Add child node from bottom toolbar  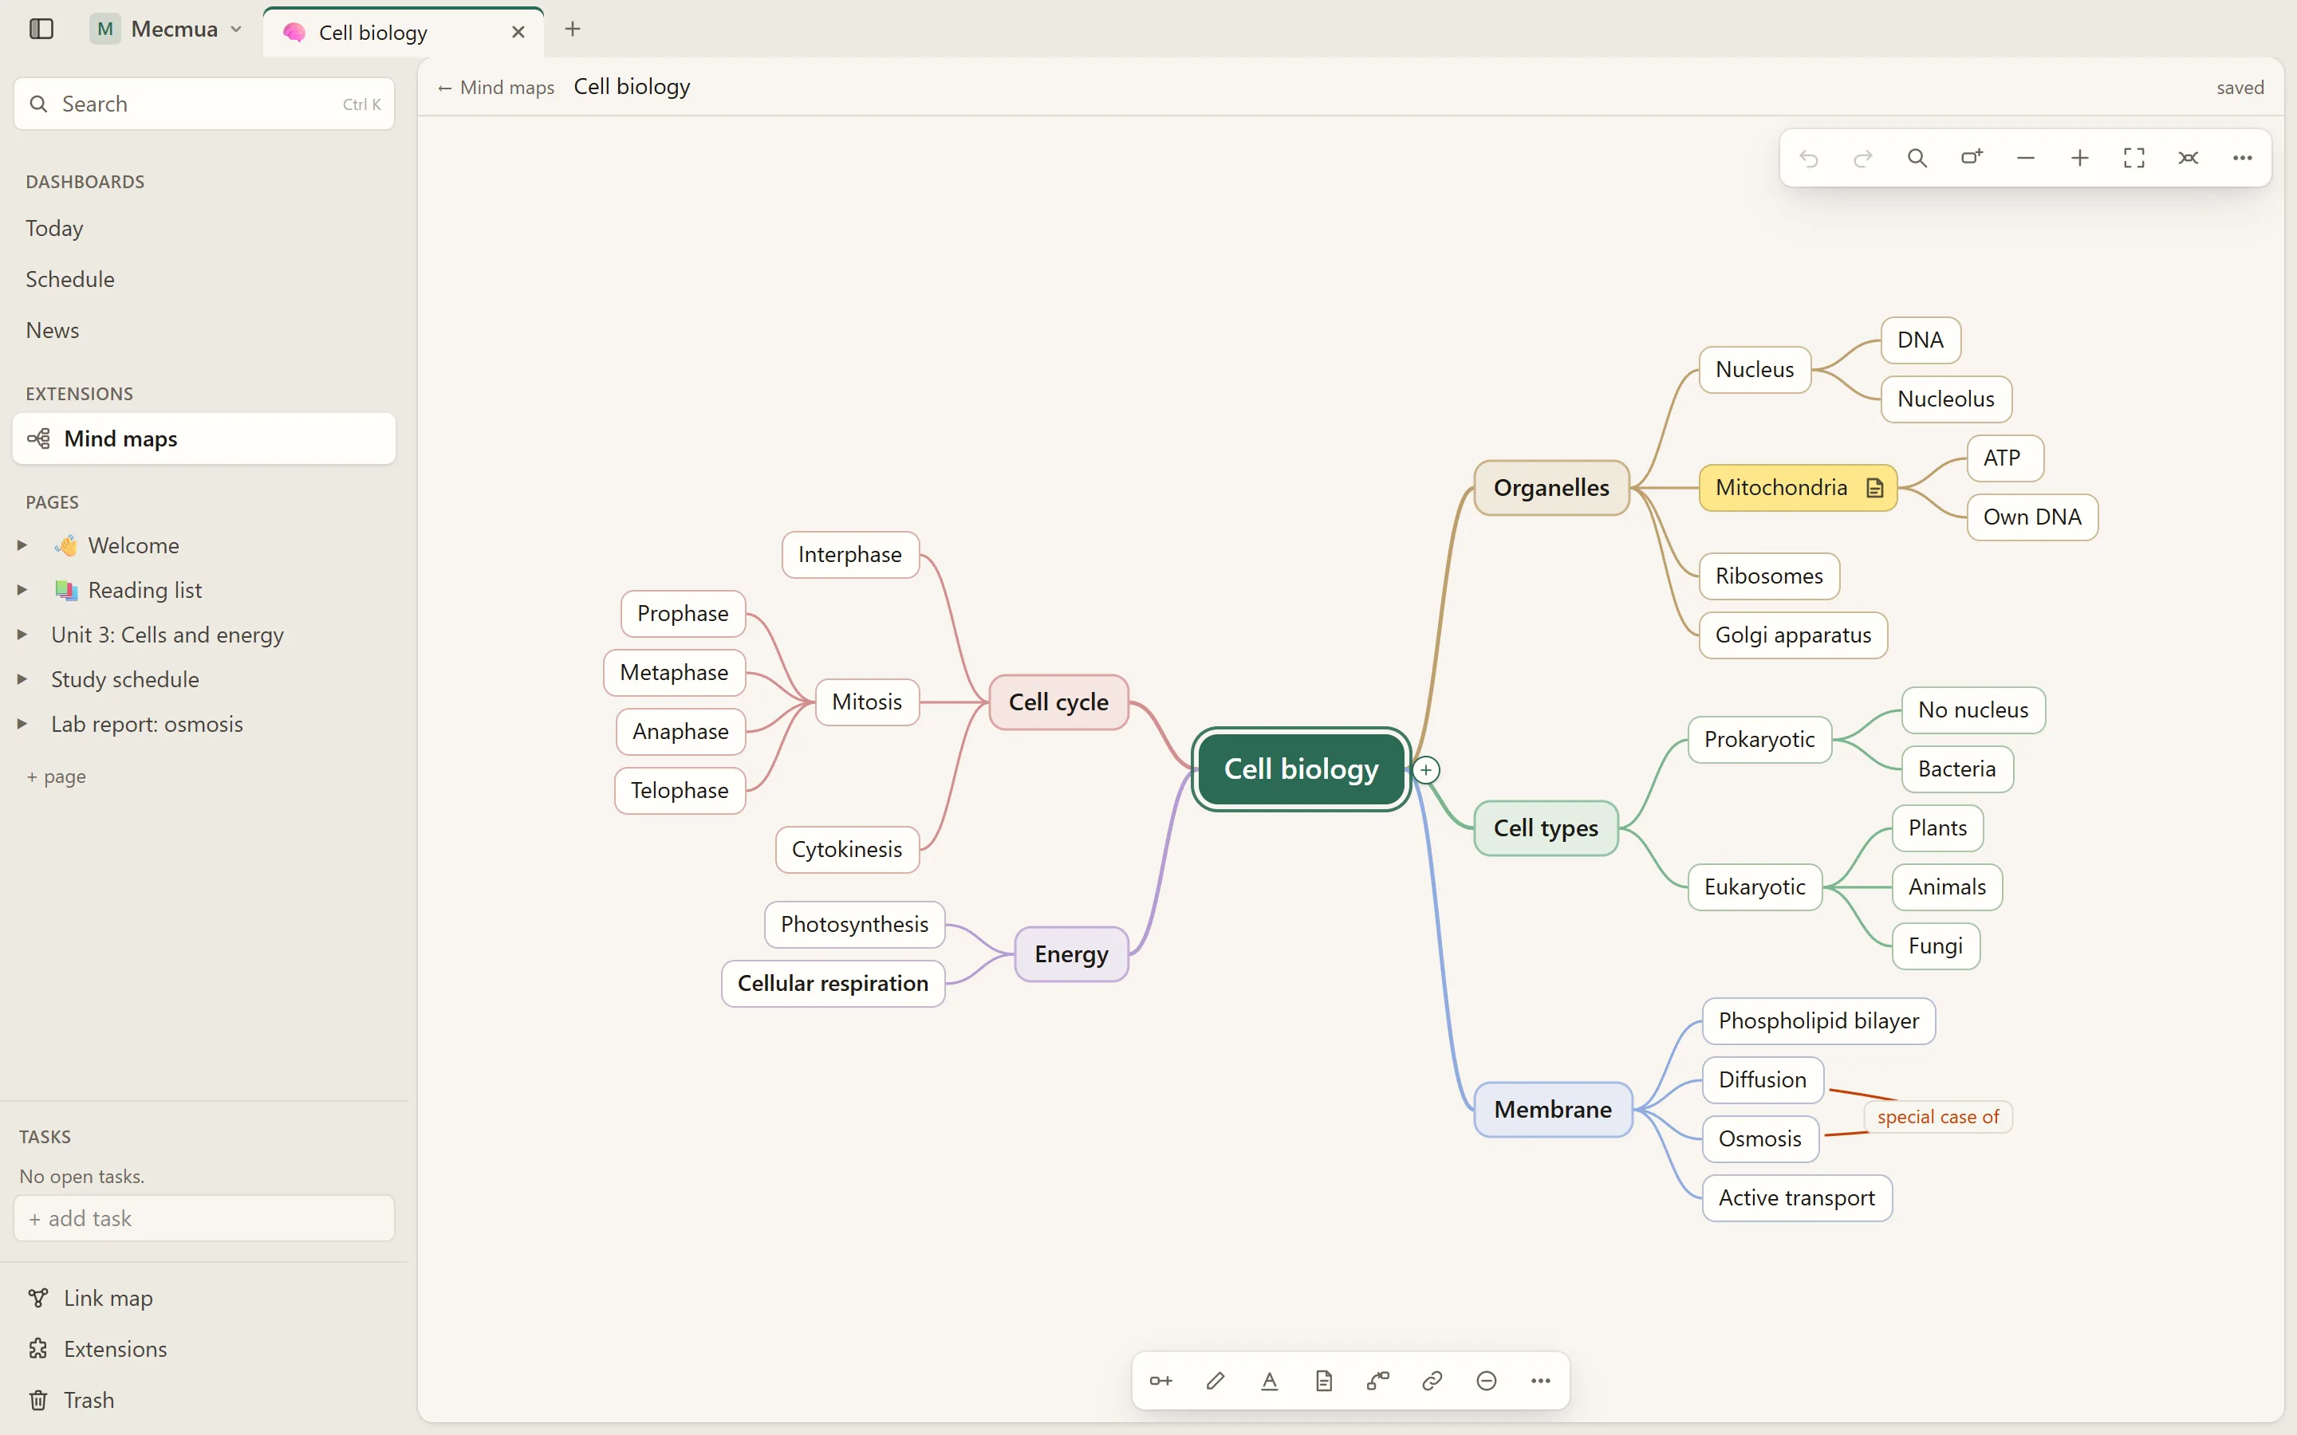pos(1160,1381)
